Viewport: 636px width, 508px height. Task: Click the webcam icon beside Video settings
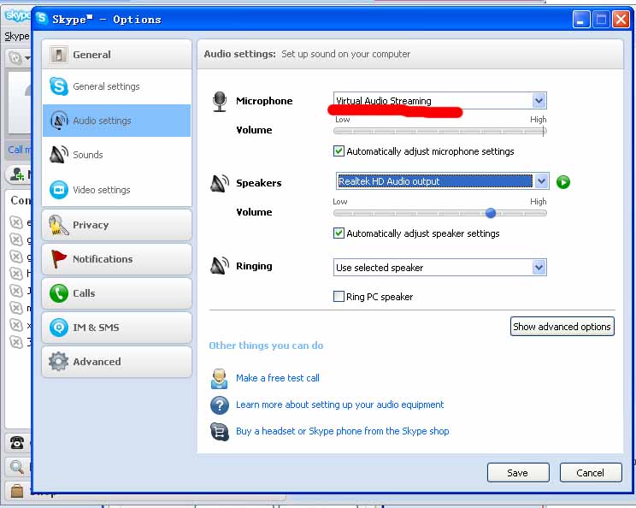point(59,190)
